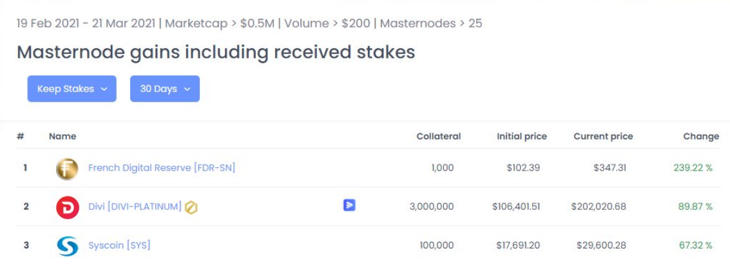Click the blue Syscoin logo icon
The width and height of the screenshot is (730, 271).
click(67, 246)
